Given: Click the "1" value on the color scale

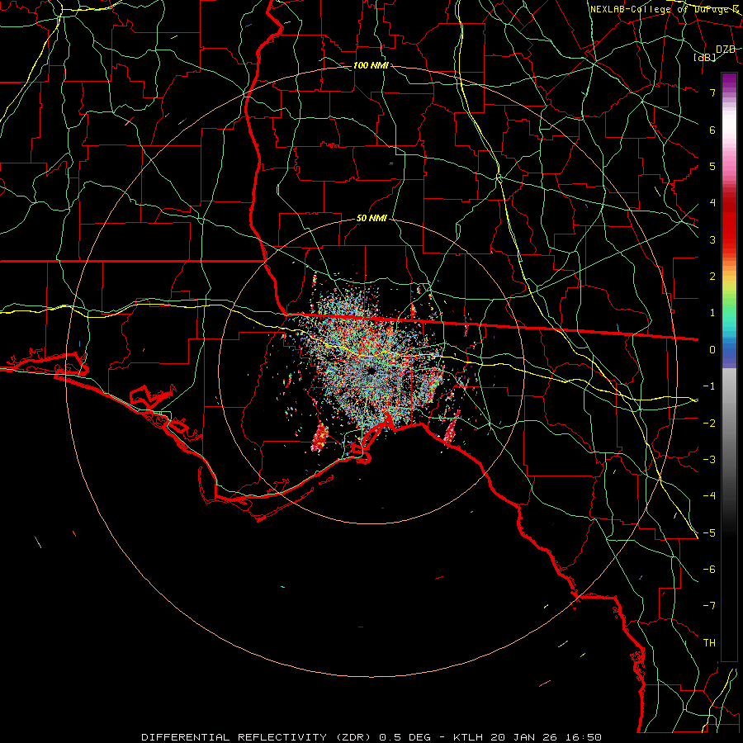Looking at the screenshot, I should [x=712, y=313].
